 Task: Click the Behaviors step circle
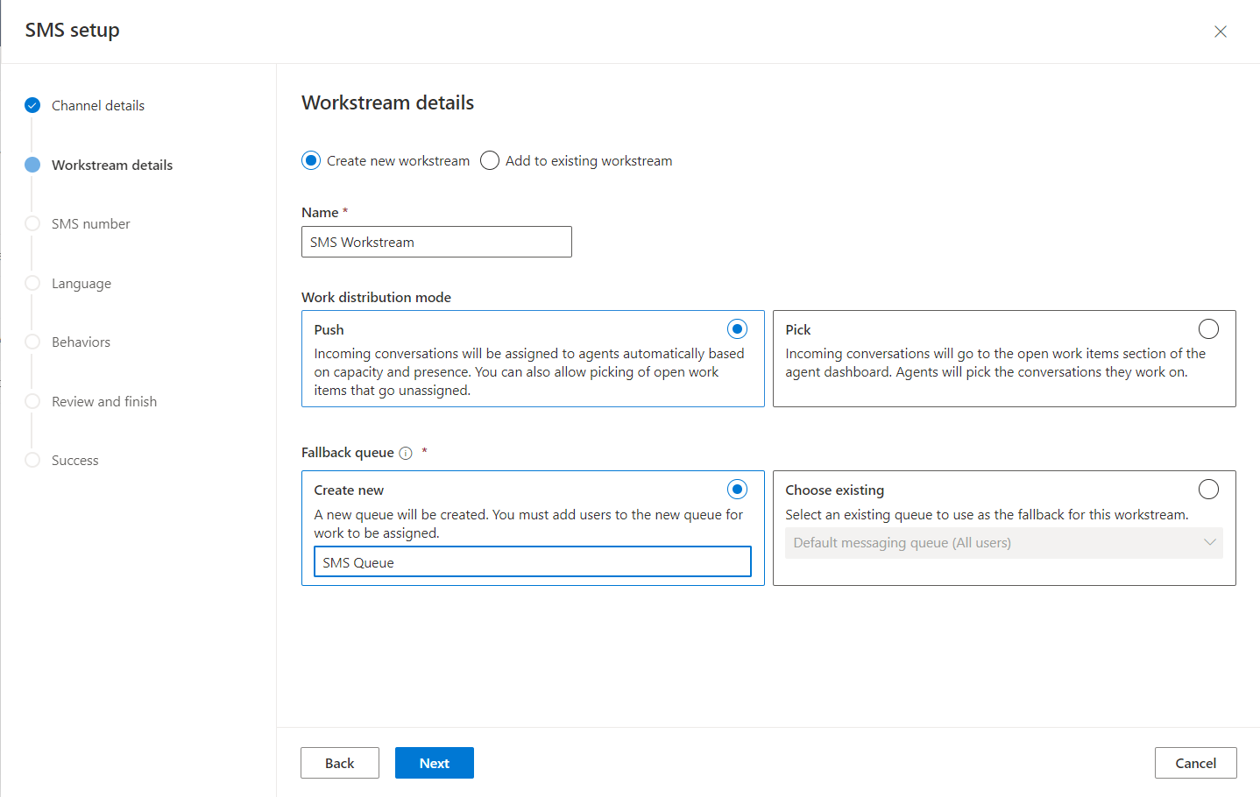click(32, 342)
